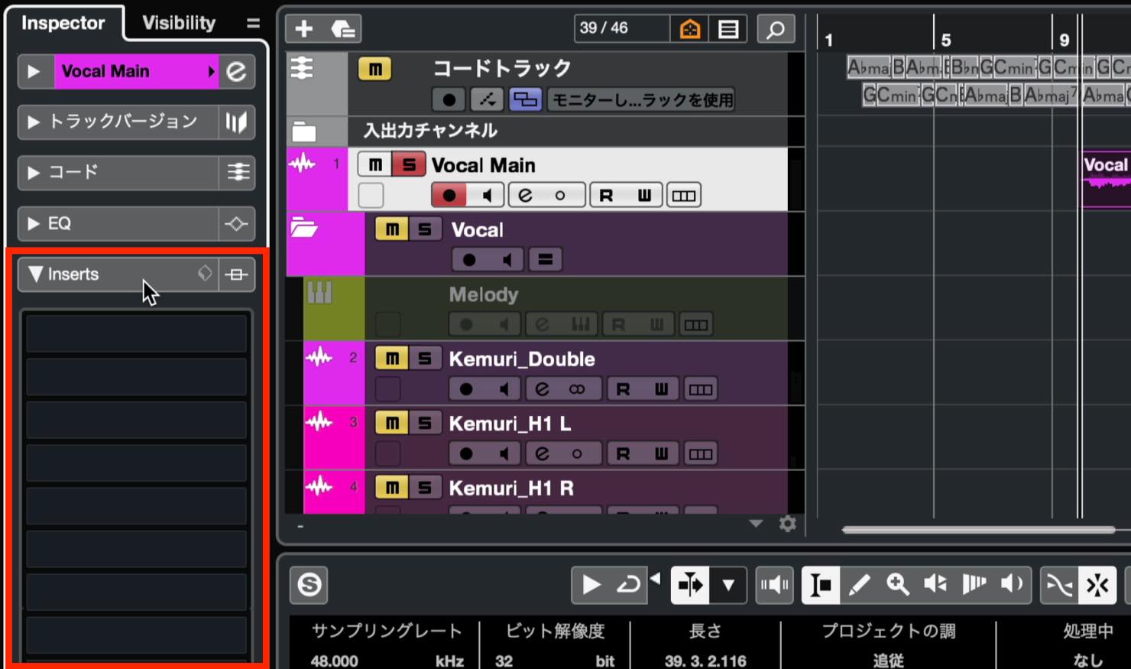
Task: Expand the Vocal Main Inspector section
Action: 34,71
